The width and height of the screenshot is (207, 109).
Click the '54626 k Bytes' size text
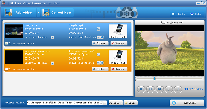click(34, 29)
